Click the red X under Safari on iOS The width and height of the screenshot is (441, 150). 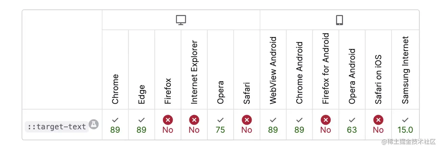pos(378,120)
